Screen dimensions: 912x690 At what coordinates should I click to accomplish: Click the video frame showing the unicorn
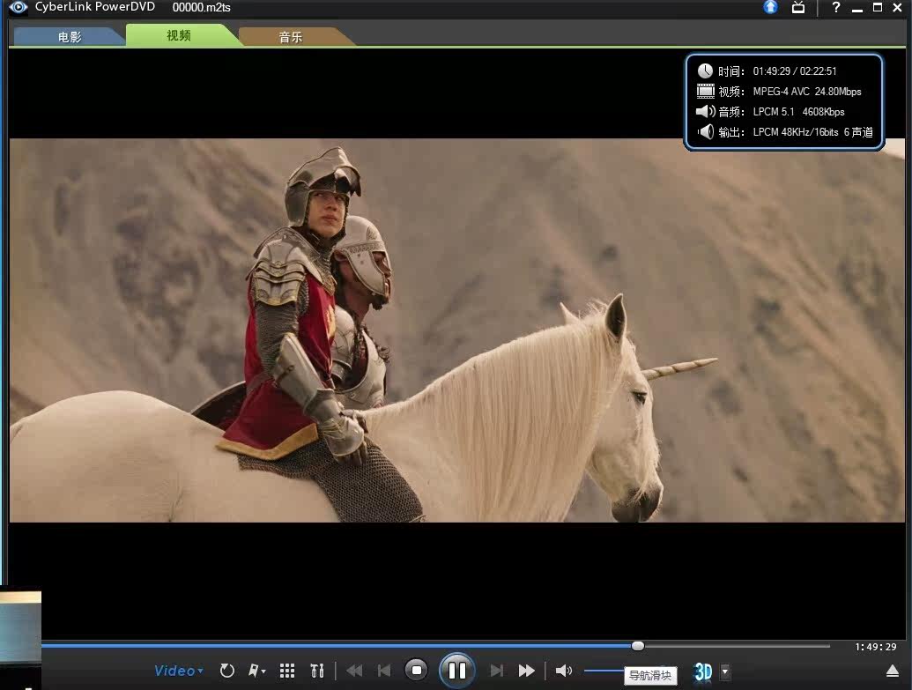pos(457,330)
